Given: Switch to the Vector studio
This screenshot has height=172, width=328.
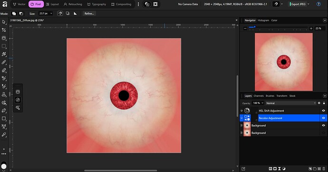Looking at the screenshot, I should click(19, 4).
